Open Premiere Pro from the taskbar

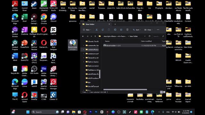coord(90,112)
